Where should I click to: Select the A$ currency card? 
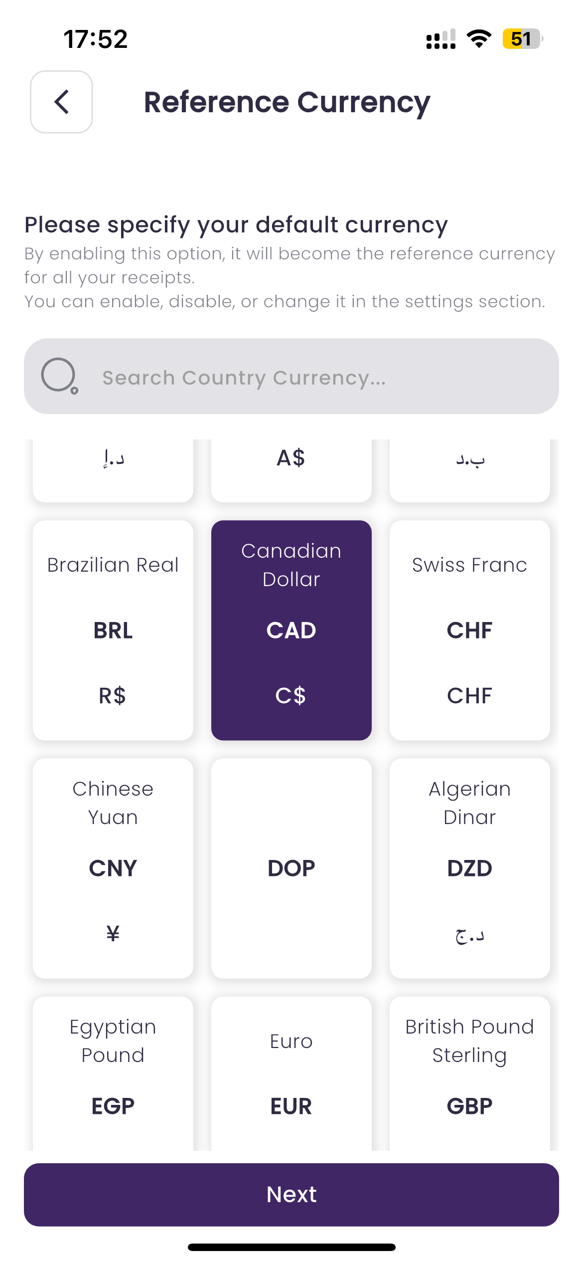click(x=291, y=469)
